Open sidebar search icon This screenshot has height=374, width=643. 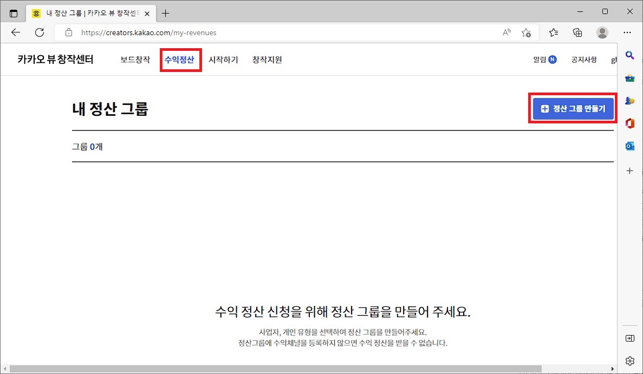point(630,55)
